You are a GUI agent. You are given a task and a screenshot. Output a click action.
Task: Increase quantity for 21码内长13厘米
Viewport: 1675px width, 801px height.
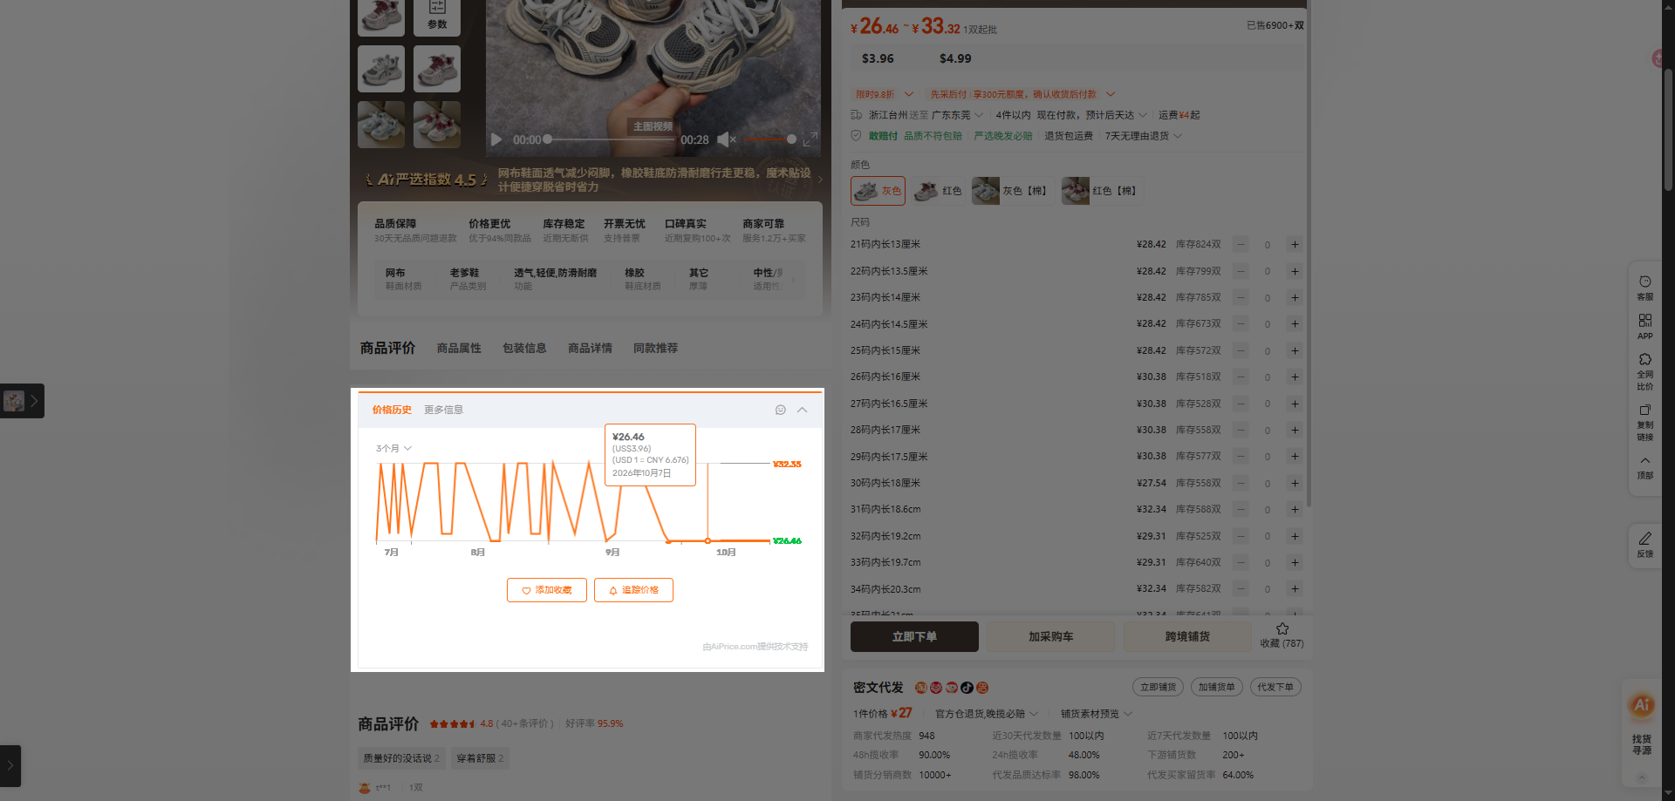click(x=1295, y=245)
